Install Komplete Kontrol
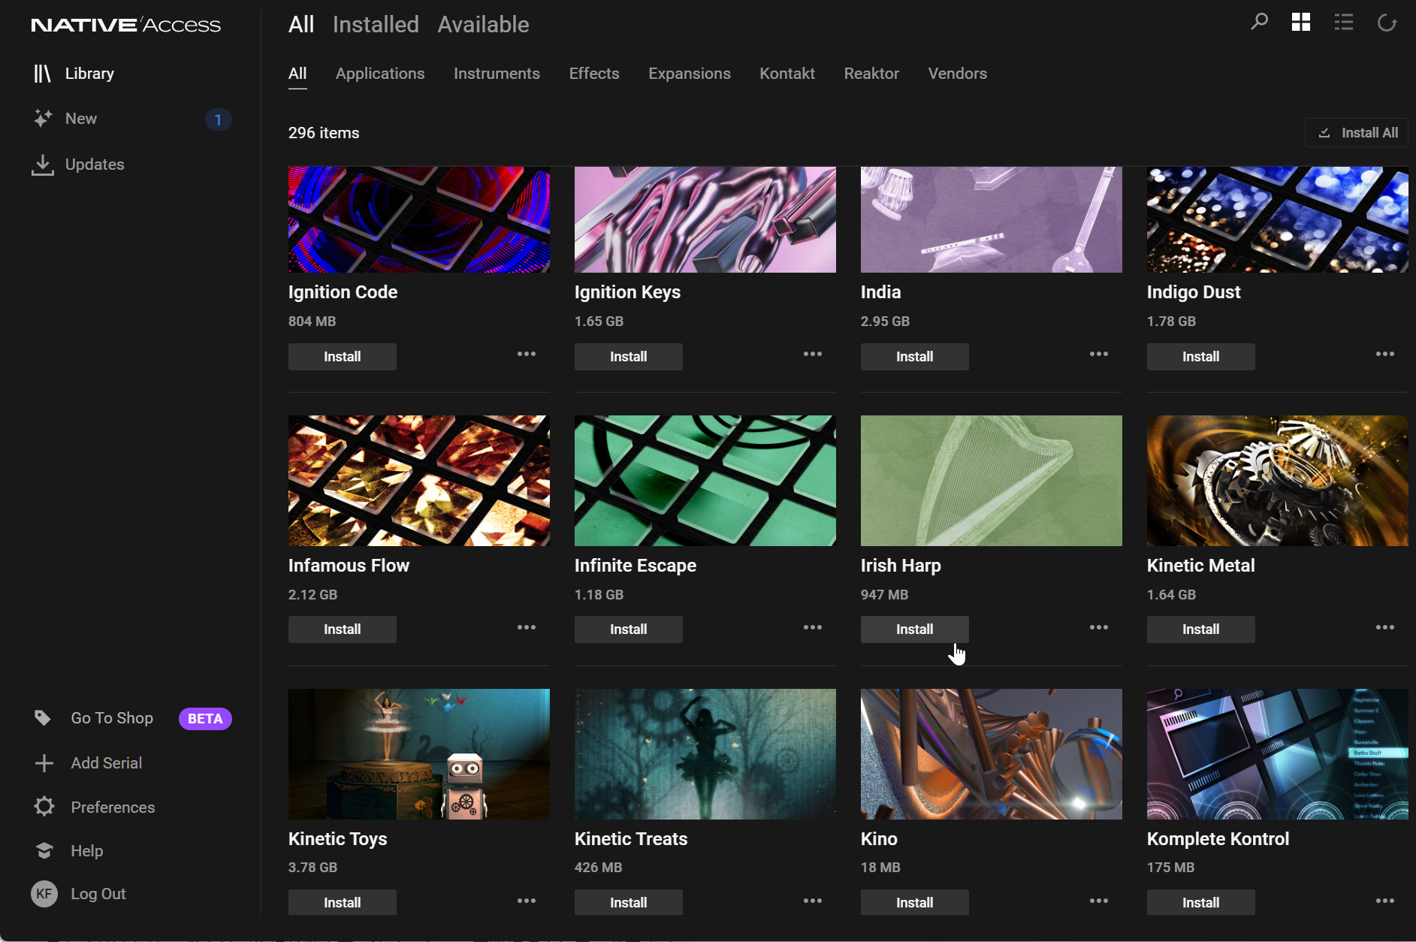Viewport: 1416px width, 942px height. [1201, 902]
